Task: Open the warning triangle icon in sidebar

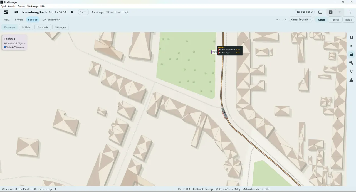Action: coord(351,80)
